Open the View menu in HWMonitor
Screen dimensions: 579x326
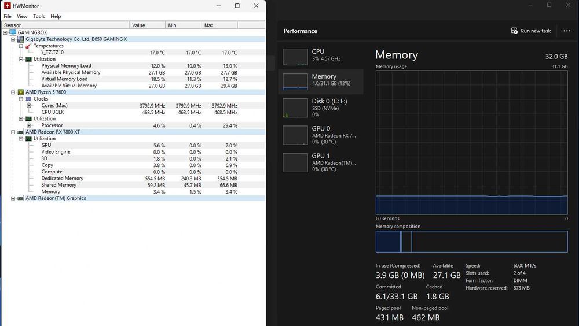point(22,16)
